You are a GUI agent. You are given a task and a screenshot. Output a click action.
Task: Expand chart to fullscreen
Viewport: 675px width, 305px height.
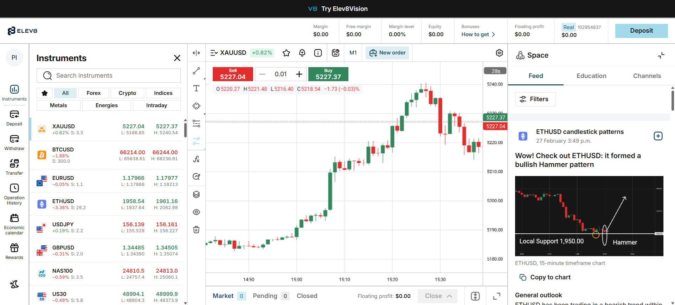[497, 296]
